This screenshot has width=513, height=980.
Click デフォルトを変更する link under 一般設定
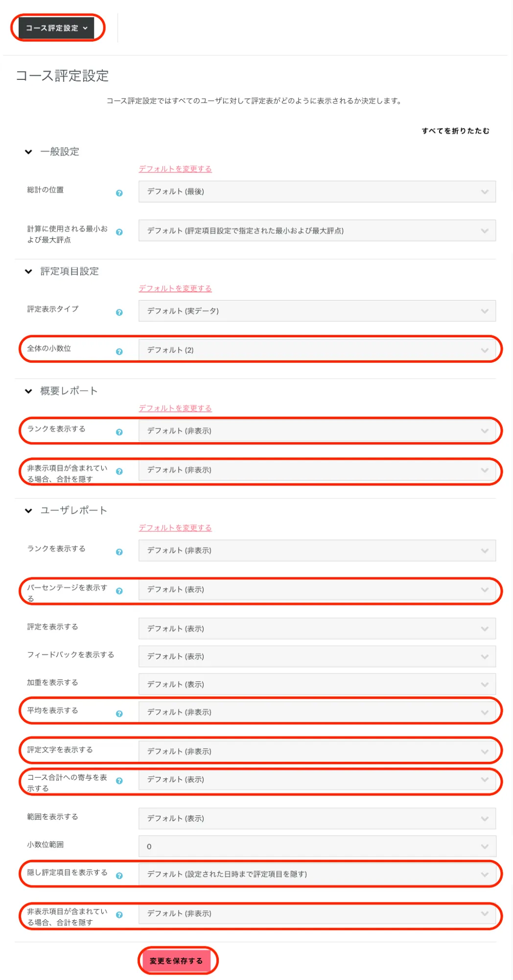[175, 169]
